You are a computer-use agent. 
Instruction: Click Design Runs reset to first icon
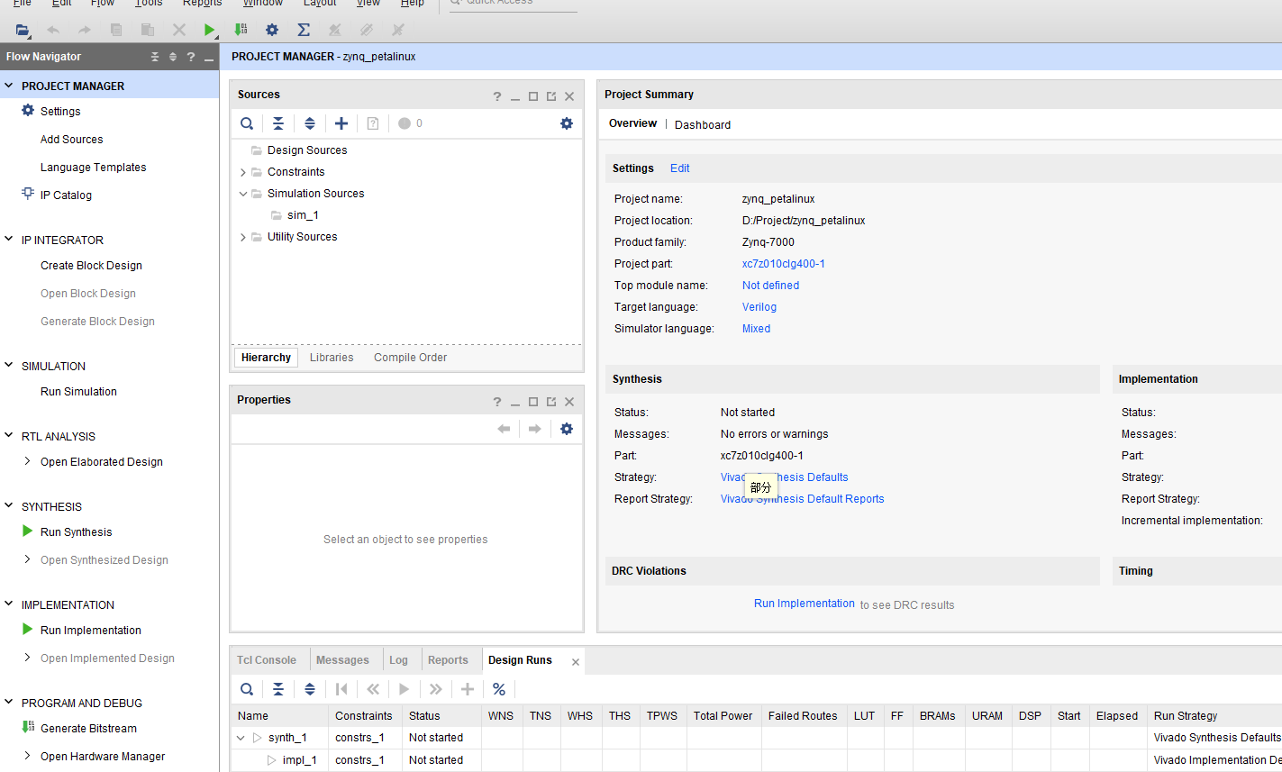341,689
